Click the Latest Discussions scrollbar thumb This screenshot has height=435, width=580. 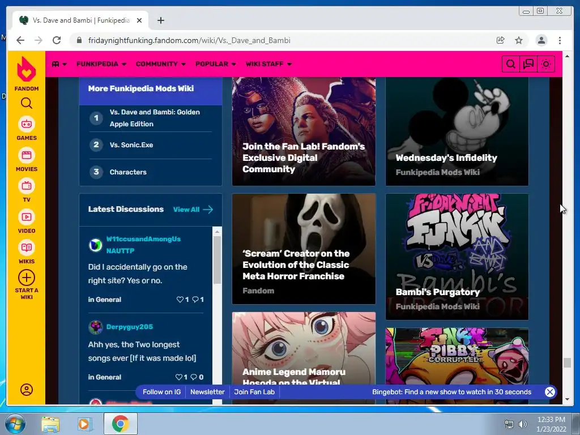pos(217,259)
